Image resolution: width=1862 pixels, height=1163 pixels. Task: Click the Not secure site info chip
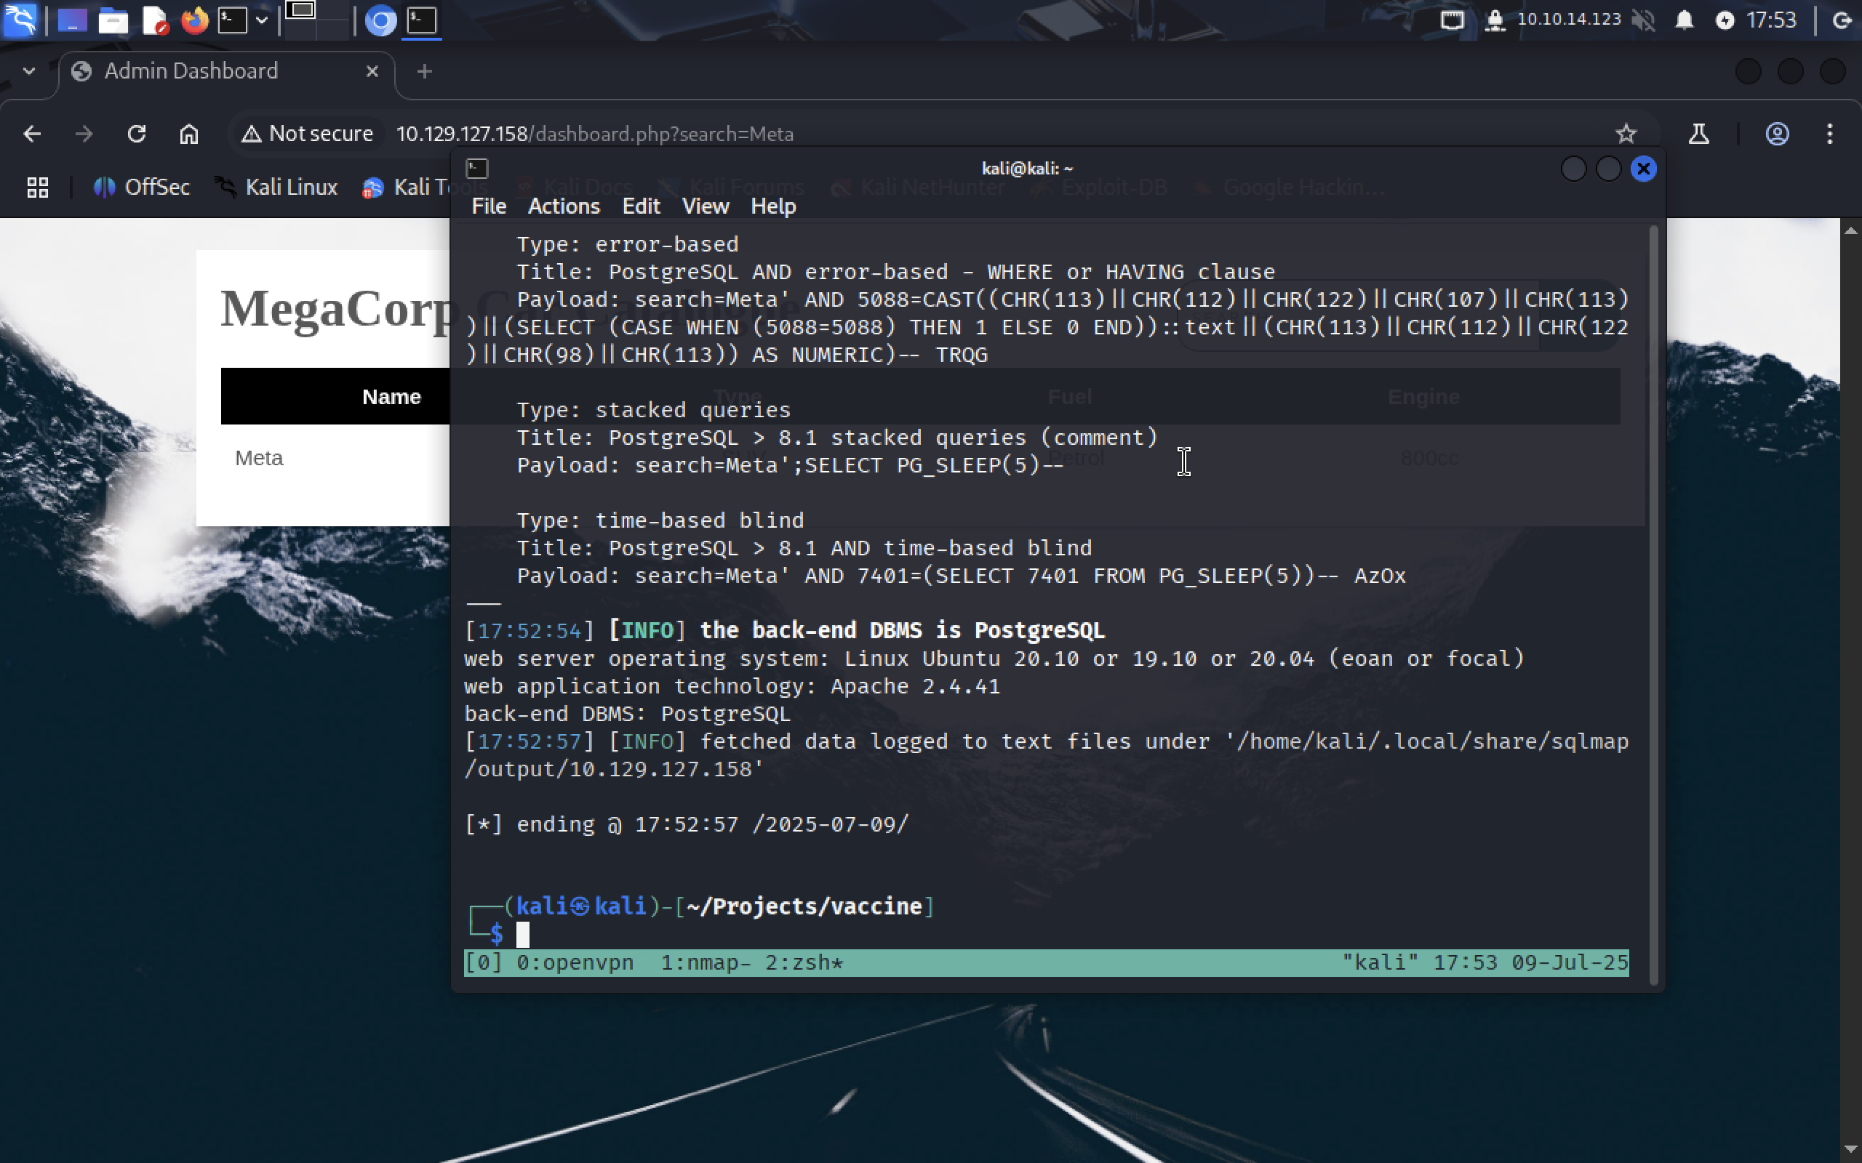coord(308,134)
